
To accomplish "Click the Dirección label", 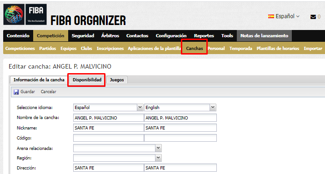I will [x=26, y=168].
